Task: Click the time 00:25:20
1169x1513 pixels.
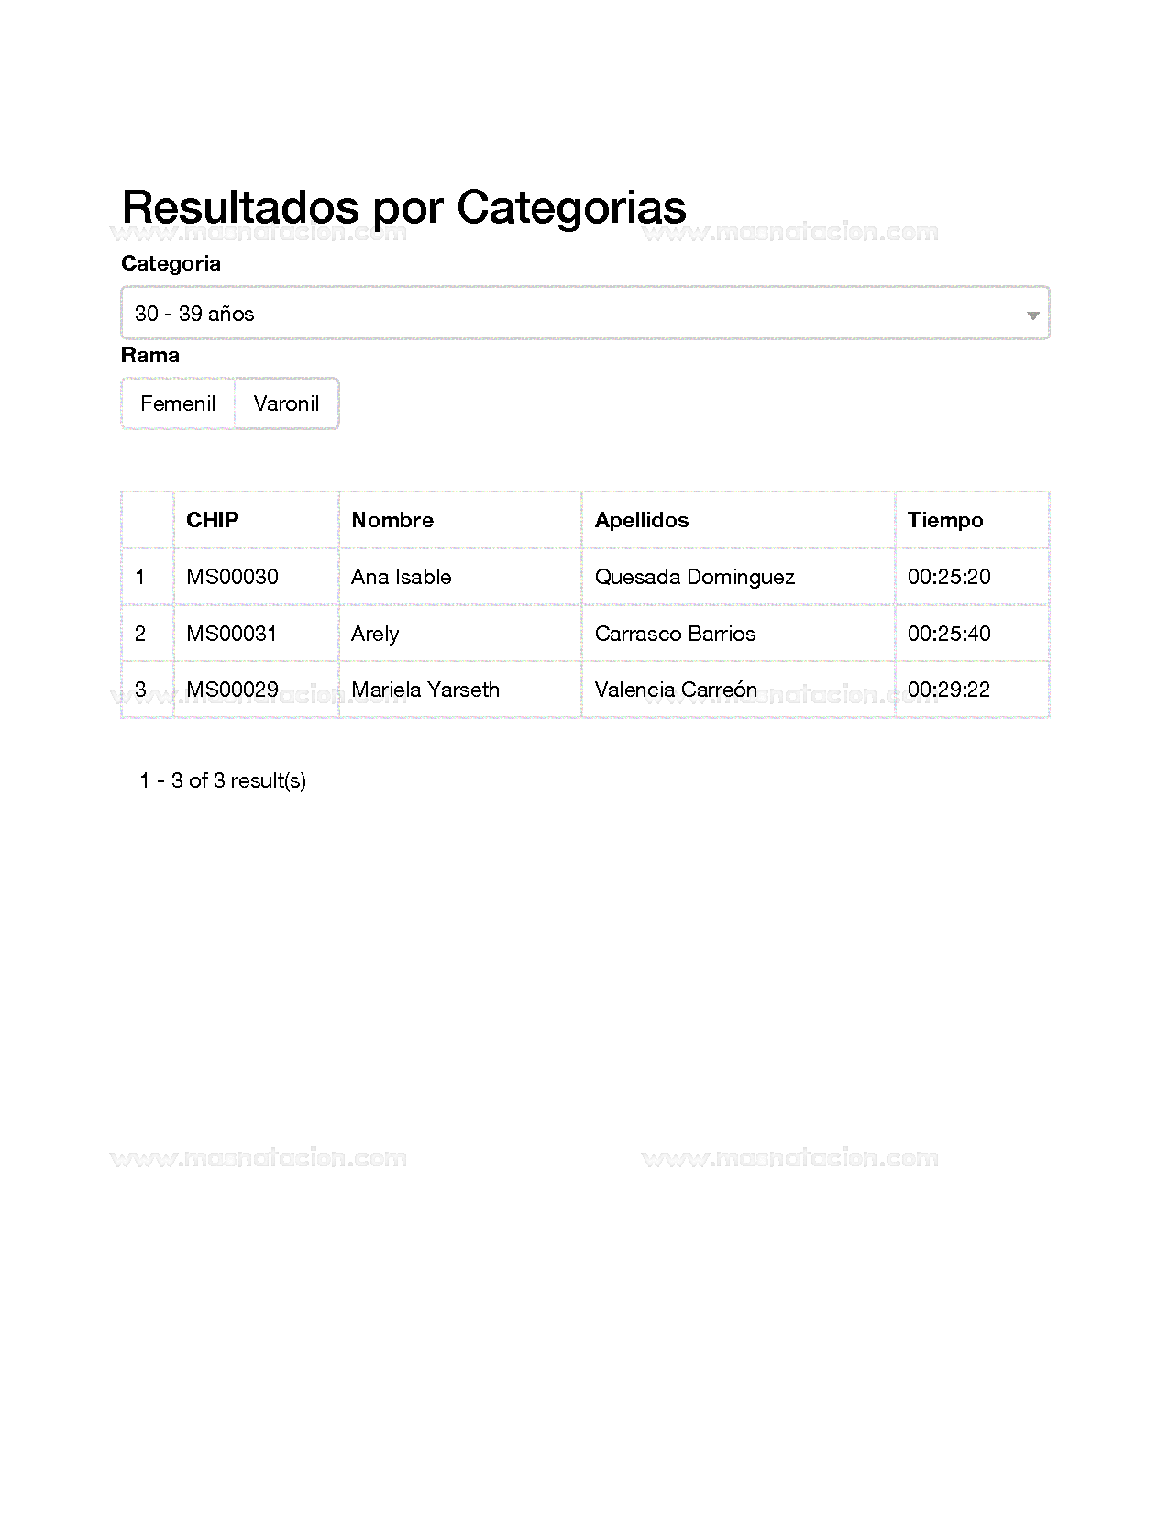Action: [x=949, y=577]
